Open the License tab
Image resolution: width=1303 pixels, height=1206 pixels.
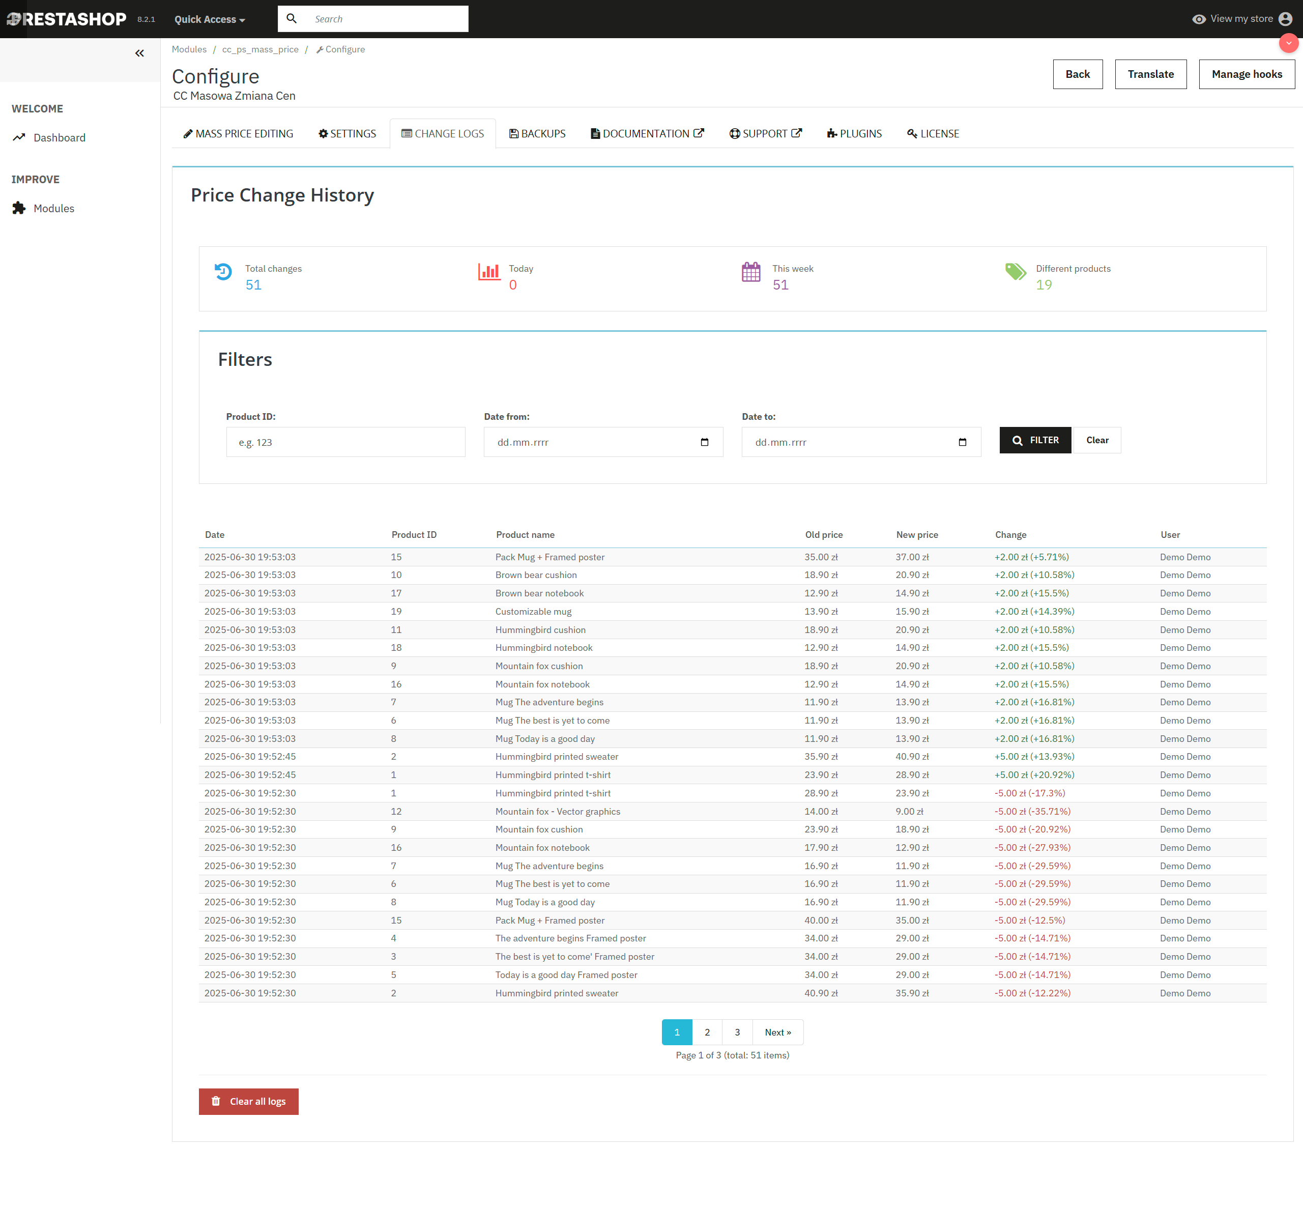pos(933,134)
